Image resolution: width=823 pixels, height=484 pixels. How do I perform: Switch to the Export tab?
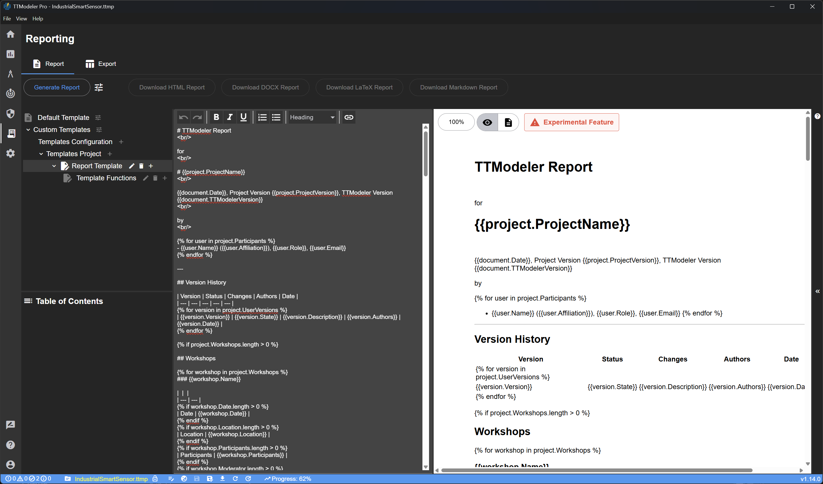coord(101,64)
